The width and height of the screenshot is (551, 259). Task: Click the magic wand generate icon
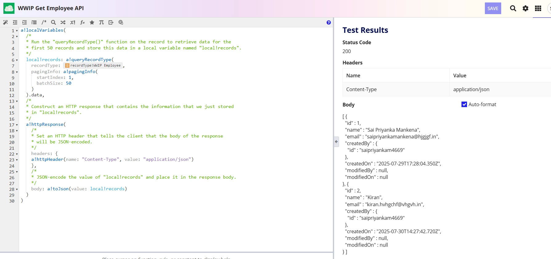(6, 22)
